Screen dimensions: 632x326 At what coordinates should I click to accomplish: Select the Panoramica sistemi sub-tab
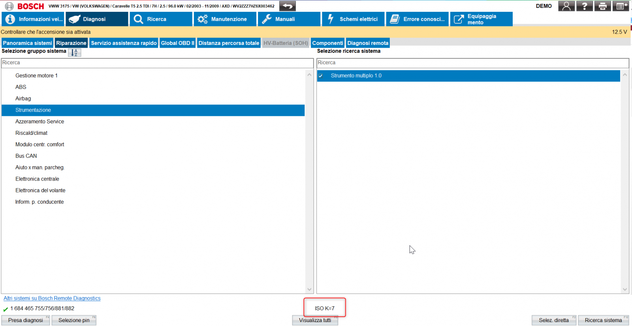[x=28, y=43]
